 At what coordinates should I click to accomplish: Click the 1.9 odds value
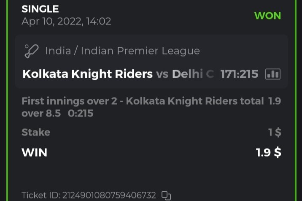pyautogui.click(x=274, y=101)
